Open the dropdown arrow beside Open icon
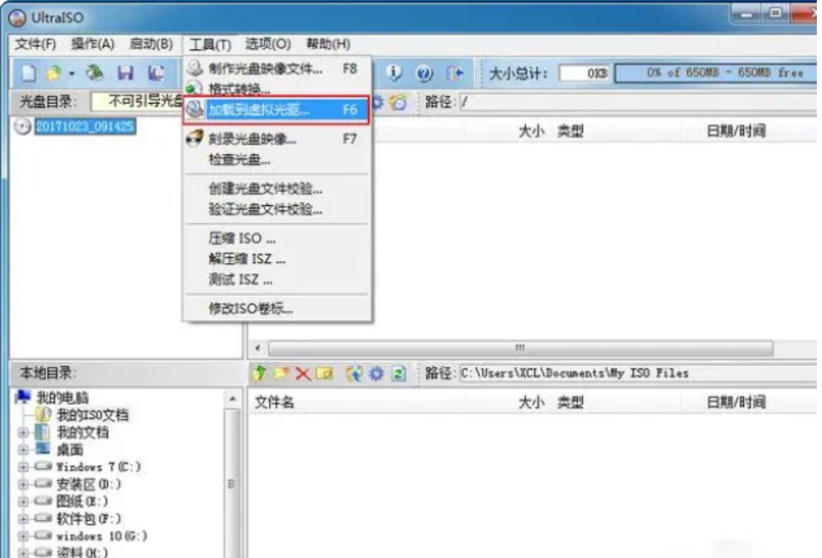 point(71,74)
